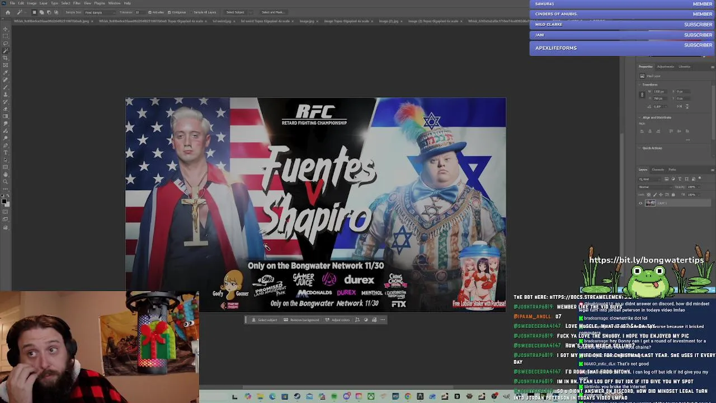Toggle lock transparent pixels in Layers
The image size is (716, 403).
coord(649,194)
